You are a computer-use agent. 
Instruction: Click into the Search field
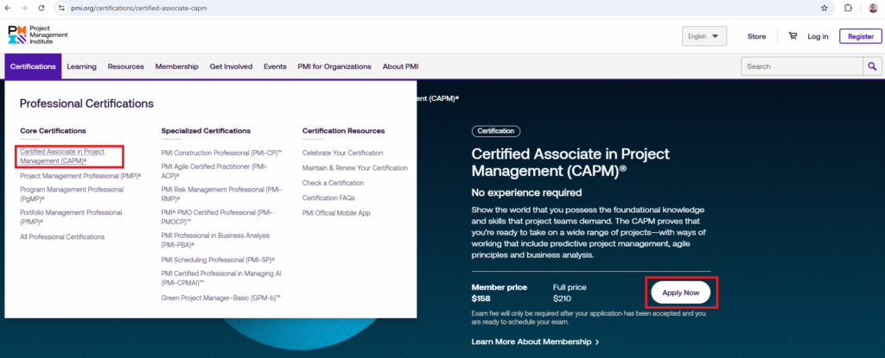[799, 66]
